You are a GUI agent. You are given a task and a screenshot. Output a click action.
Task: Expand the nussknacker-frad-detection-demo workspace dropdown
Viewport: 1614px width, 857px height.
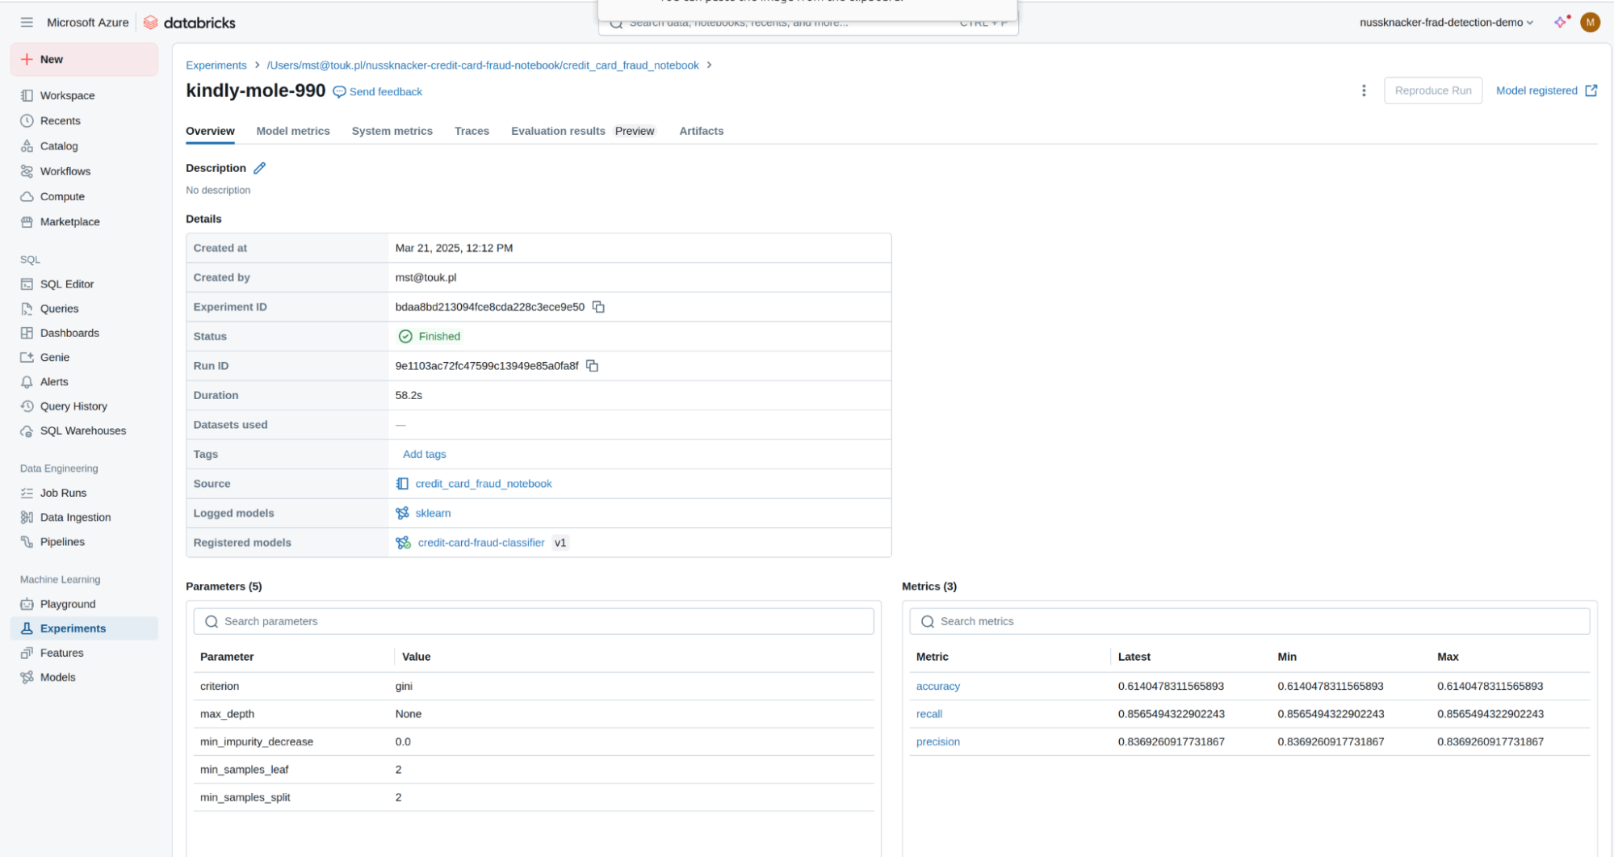(1446, 23)
